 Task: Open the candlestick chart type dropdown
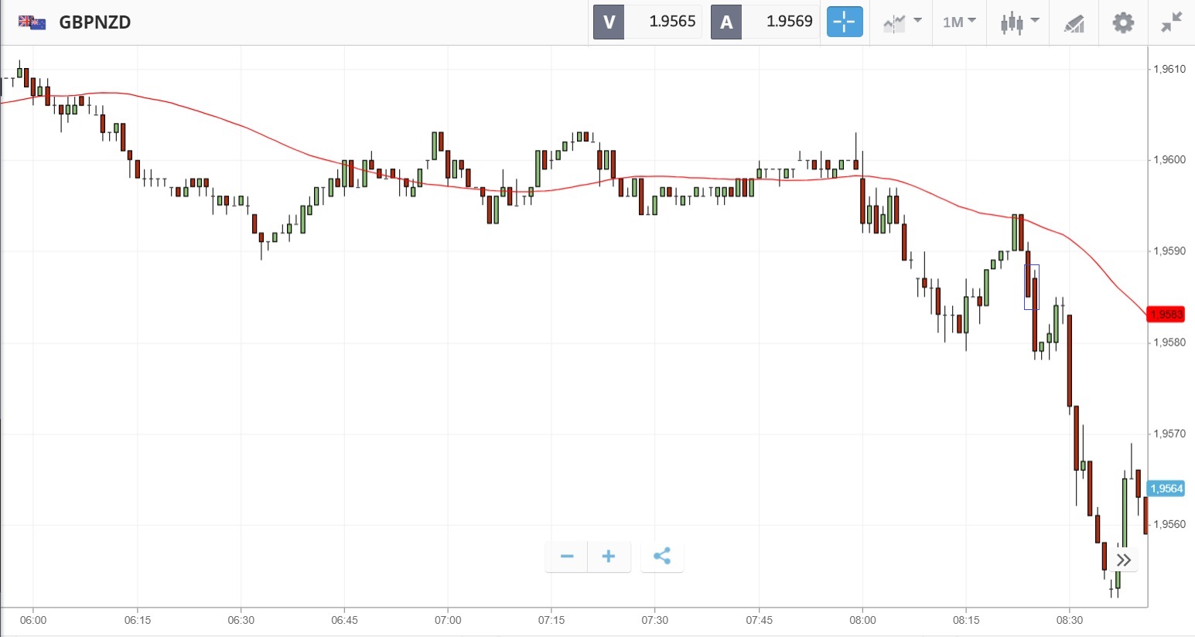tap(1019, 22)
